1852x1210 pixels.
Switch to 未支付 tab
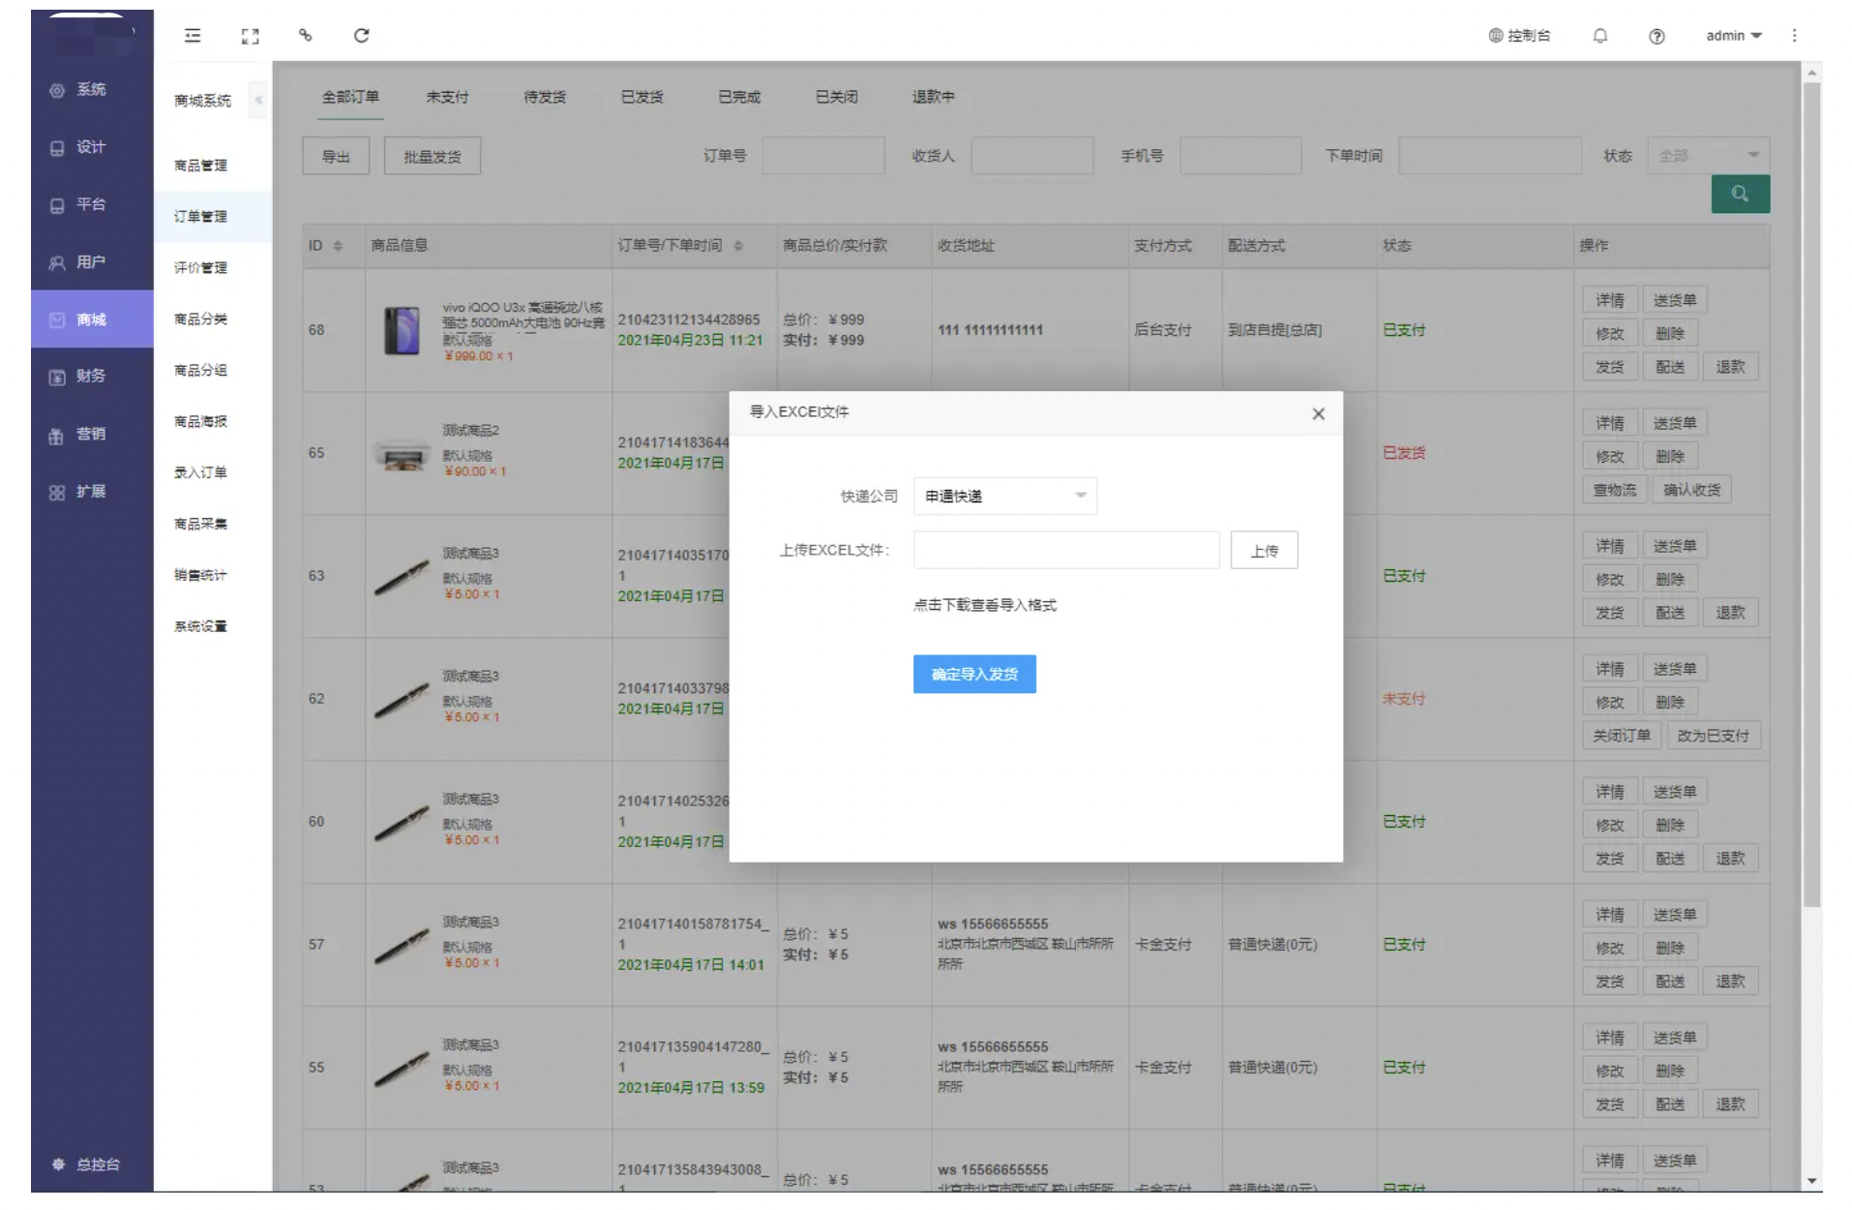(x=447, y=97)
